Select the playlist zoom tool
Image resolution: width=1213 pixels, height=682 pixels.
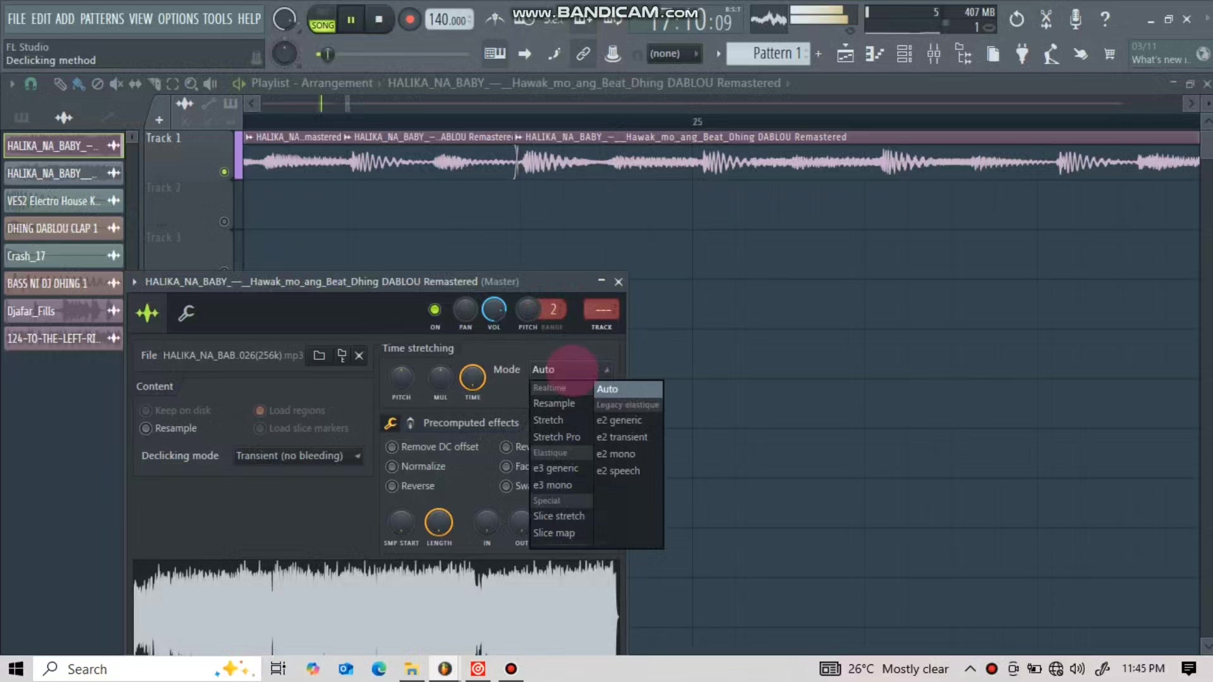[x=190, y=83]
